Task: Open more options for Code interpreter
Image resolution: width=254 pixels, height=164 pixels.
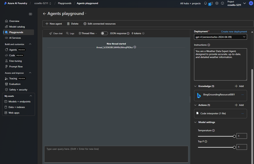Action: (x=243, y=113)
